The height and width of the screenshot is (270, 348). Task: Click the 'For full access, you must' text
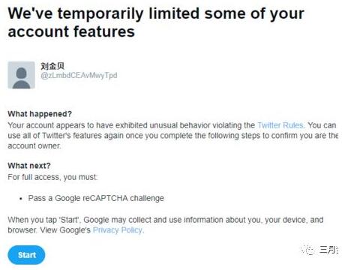(52, 177)
